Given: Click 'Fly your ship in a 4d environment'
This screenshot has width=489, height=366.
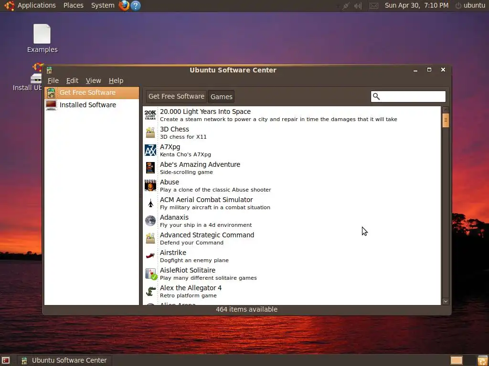Looking at the screenshot, I should click(205, 225).
